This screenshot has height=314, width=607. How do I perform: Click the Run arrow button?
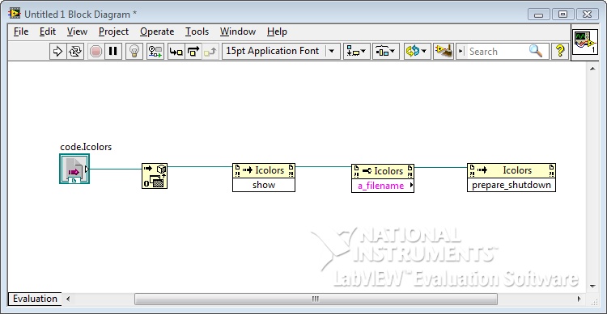[x=57, y=52]
